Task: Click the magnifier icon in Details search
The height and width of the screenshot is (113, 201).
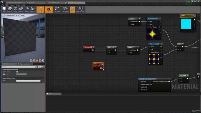Action: click(36, 67)
